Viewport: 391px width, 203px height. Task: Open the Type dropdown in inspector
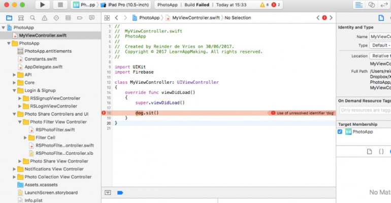380,45
